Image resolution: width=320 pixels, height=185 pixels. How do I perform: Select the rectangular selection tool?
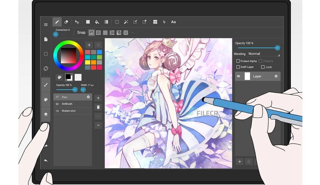click(x=117, y=22)
